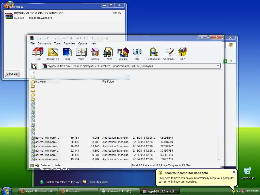Select the file row with CRC 3C4D7F85
The image size is (260, 195).
coord(102,151)
